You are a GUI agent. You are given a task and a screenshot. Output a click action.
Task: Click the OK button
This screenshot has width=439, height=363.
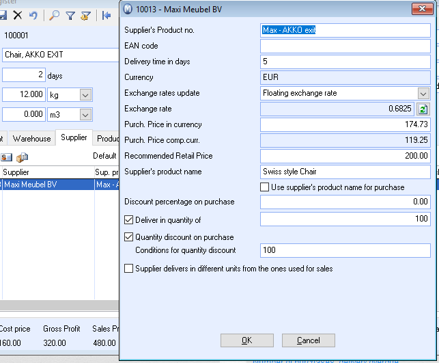coord(247,340)
